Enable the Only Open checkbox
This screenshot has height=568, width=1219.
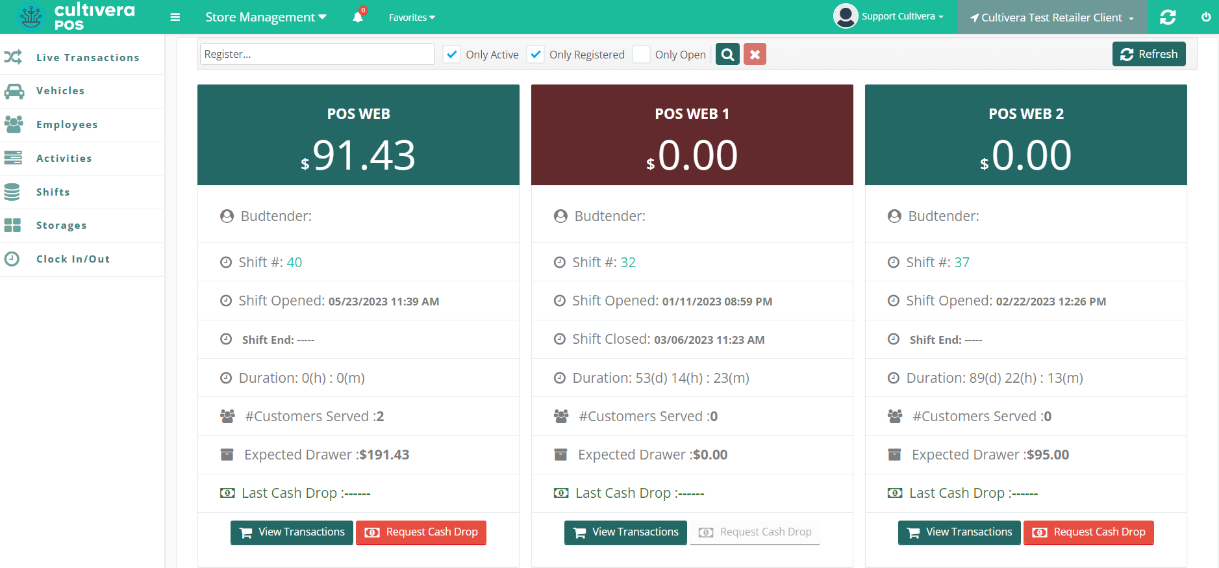pos(641,55)
